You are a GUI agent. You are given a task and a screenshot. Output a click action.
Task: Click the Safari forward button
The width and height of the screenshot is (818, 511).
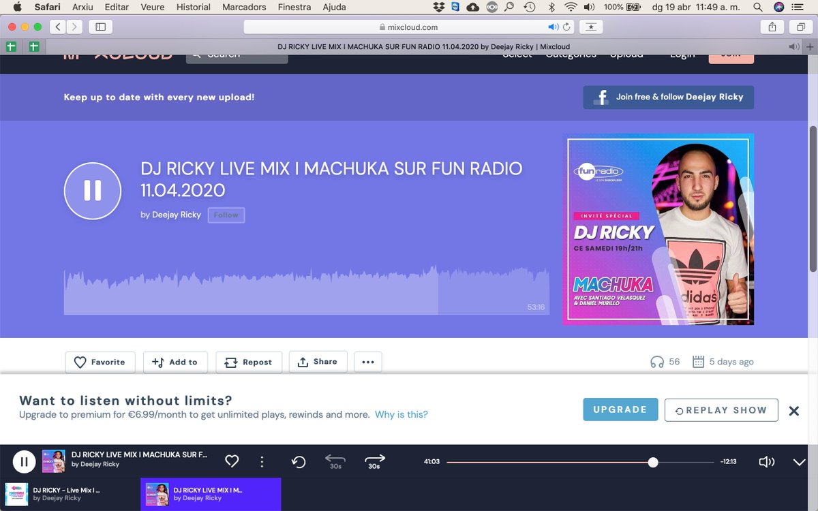click(74, 27)
